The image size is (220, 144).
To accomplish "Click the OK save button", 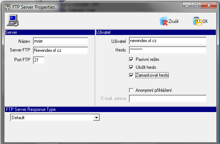I will click(x=201, y=21).
